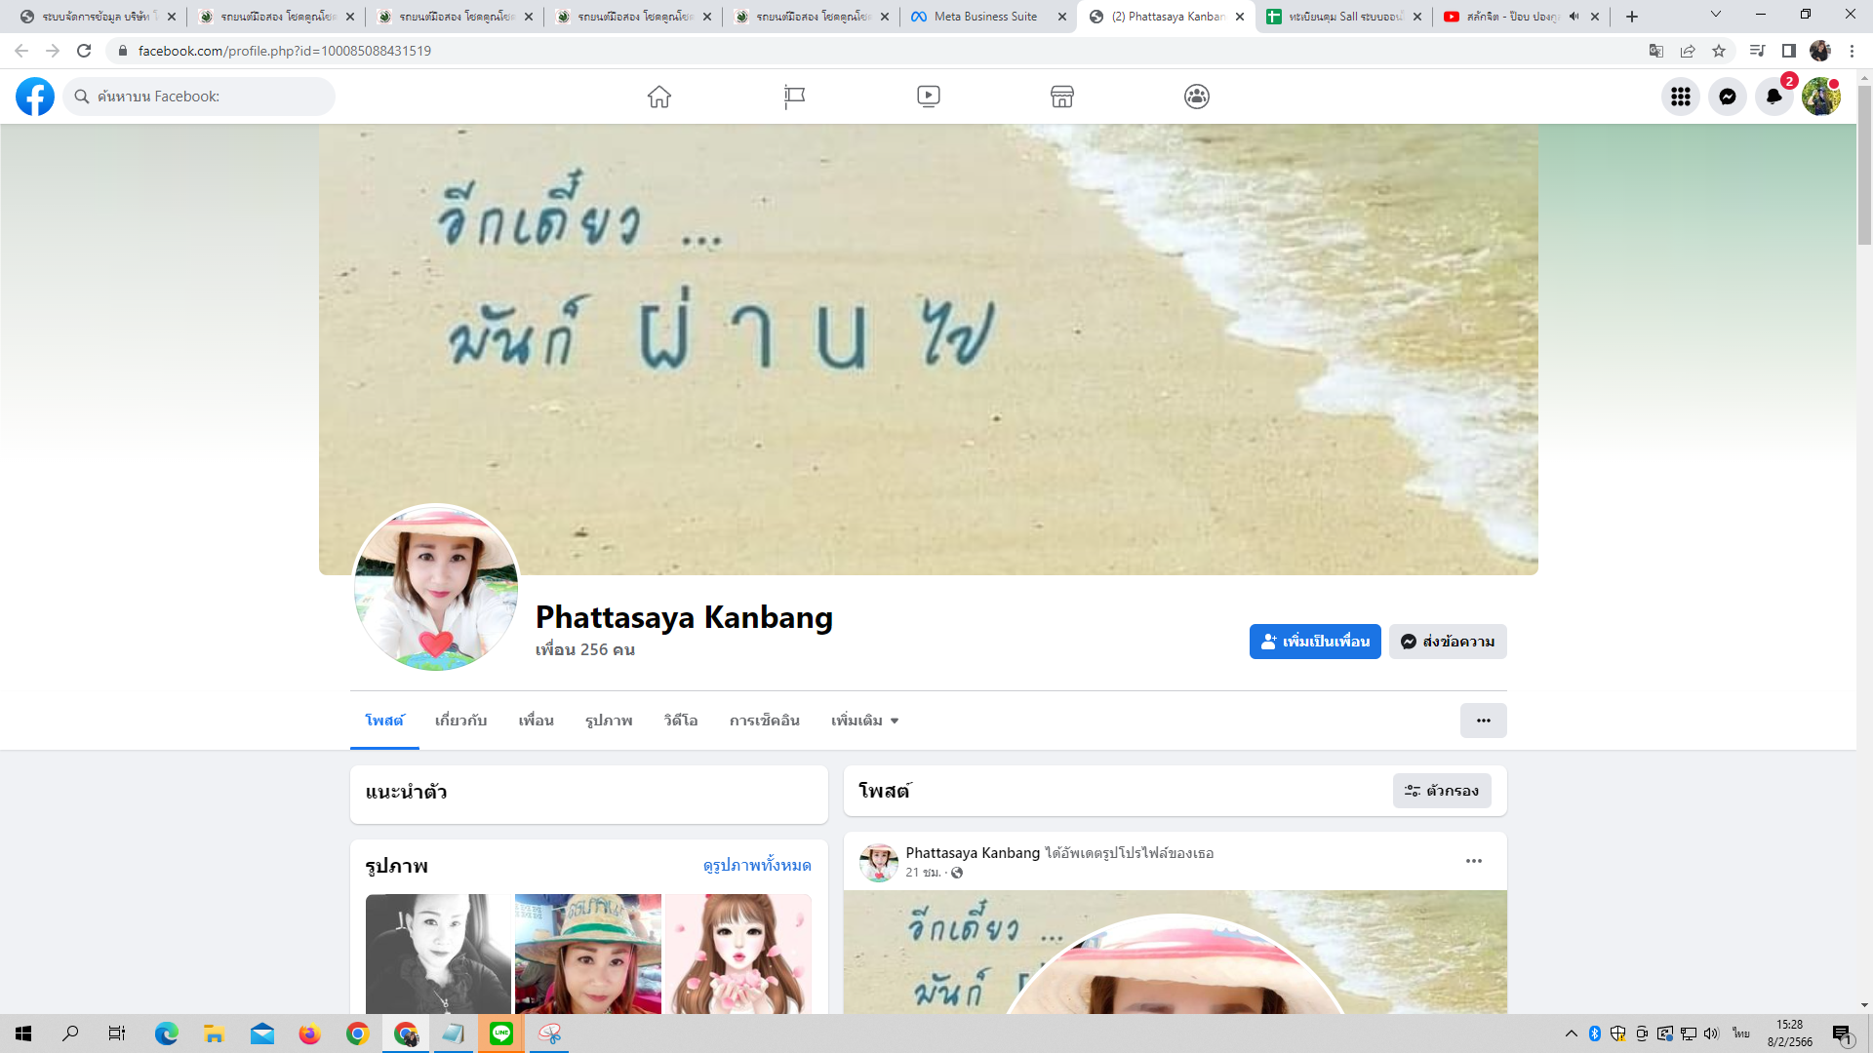The height and width of the screenshot is (1053, 1873).
Task: Open the ดูรูปภาพทั้งหมด link
Action: (757, 866)
